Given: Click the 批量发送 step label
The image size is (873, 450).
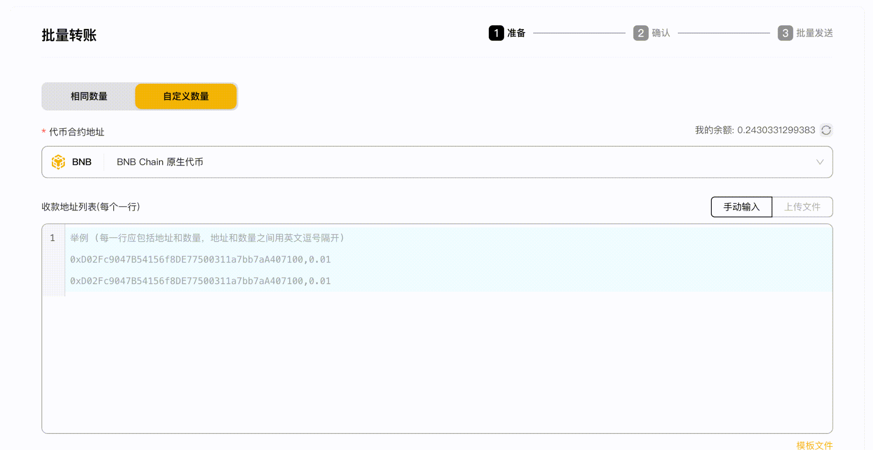Looking at the screenshot, I should 814,33.
